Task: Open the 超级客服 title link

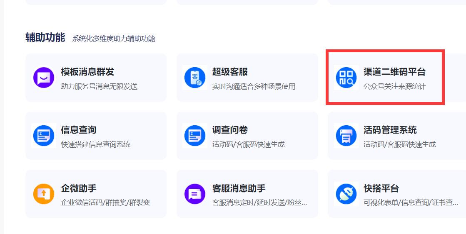Action: pyautogui.click(x=230, y=72)
